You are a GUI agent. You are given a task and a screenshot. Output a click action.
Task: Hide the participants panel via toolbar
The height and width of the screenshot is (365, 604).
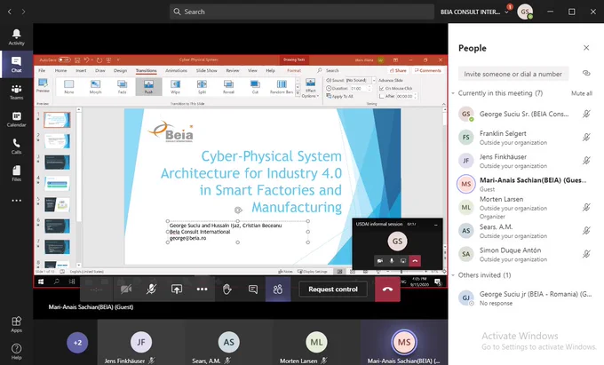278,290
